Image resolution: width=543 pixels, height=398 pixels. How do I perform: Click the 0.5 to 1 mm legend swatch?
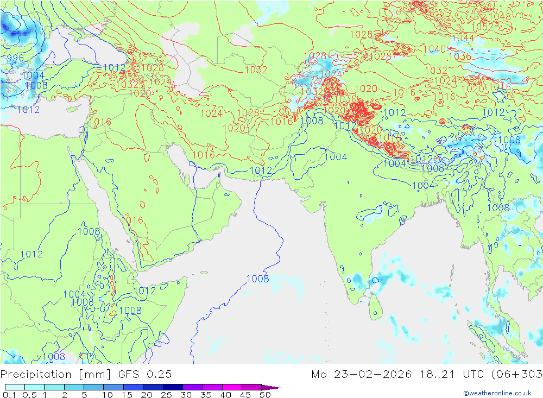pos(35,387)
